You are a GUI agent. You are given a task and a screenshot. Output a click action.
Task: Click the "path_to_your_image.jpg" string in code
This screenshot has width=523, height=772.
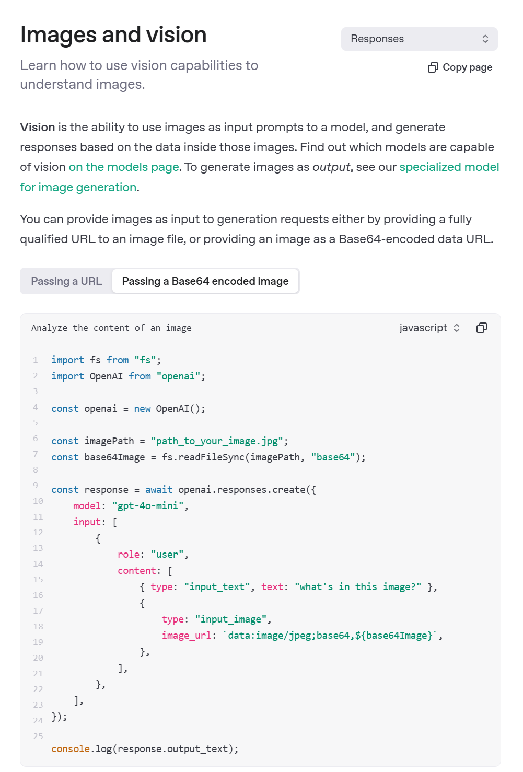pos(217,441)
